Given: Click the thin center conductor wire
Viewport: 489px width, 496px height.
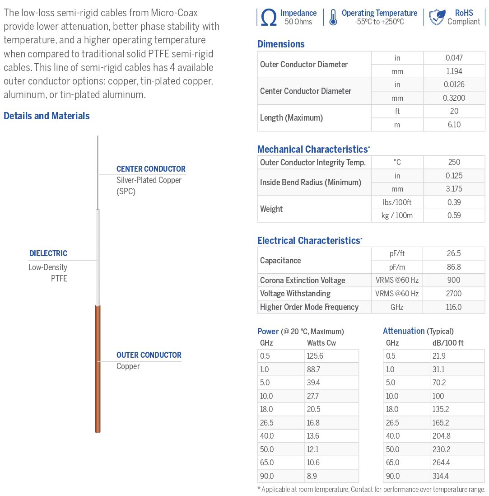Looking at the screenshot, I should [98, 172].
